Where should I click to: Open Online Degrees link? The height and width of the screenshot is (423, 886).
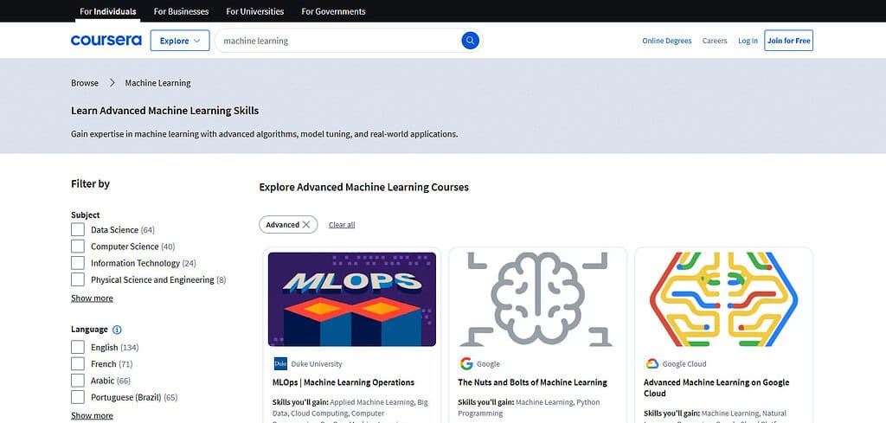[x=667, y=41]
